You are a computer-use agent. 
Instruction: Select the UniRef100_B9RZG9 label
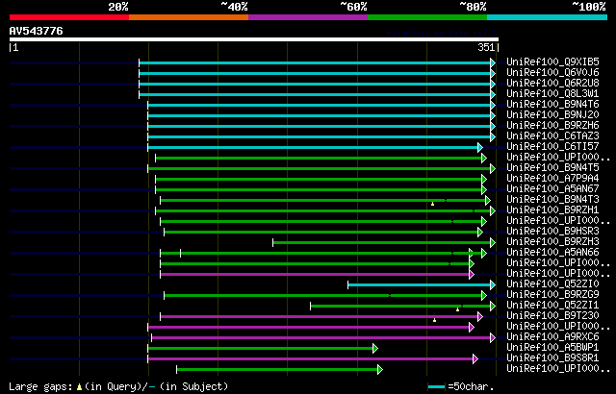click(552, 295)
